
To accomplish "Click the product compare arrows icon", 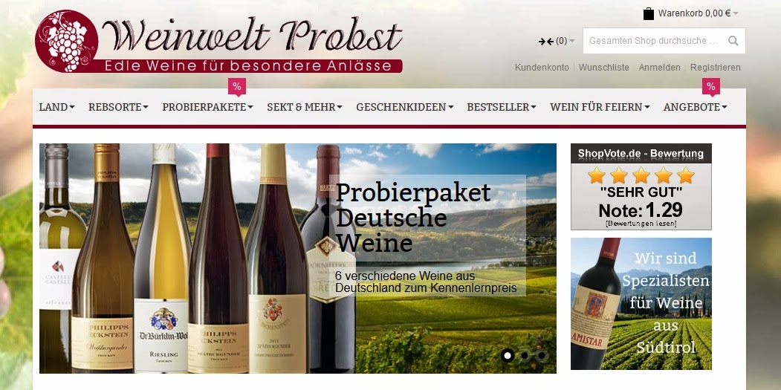I will point(546,42).
